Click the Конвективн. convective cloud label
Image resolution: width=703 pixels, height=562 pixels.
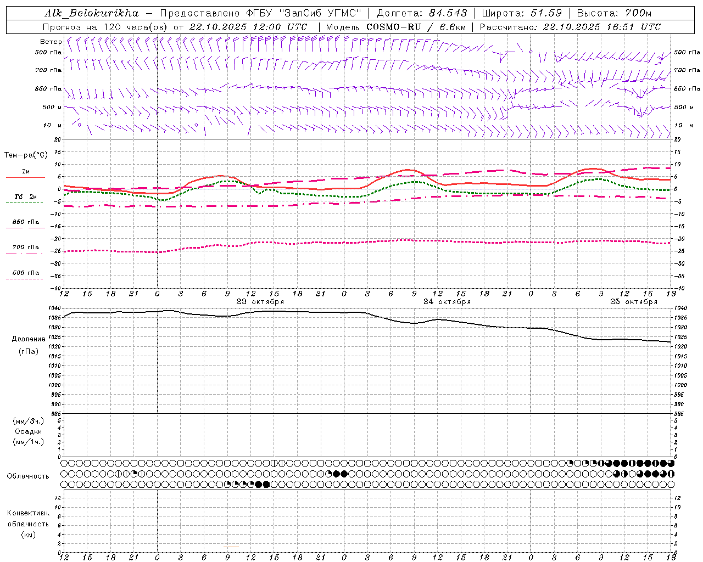click(x=28, y=513)
